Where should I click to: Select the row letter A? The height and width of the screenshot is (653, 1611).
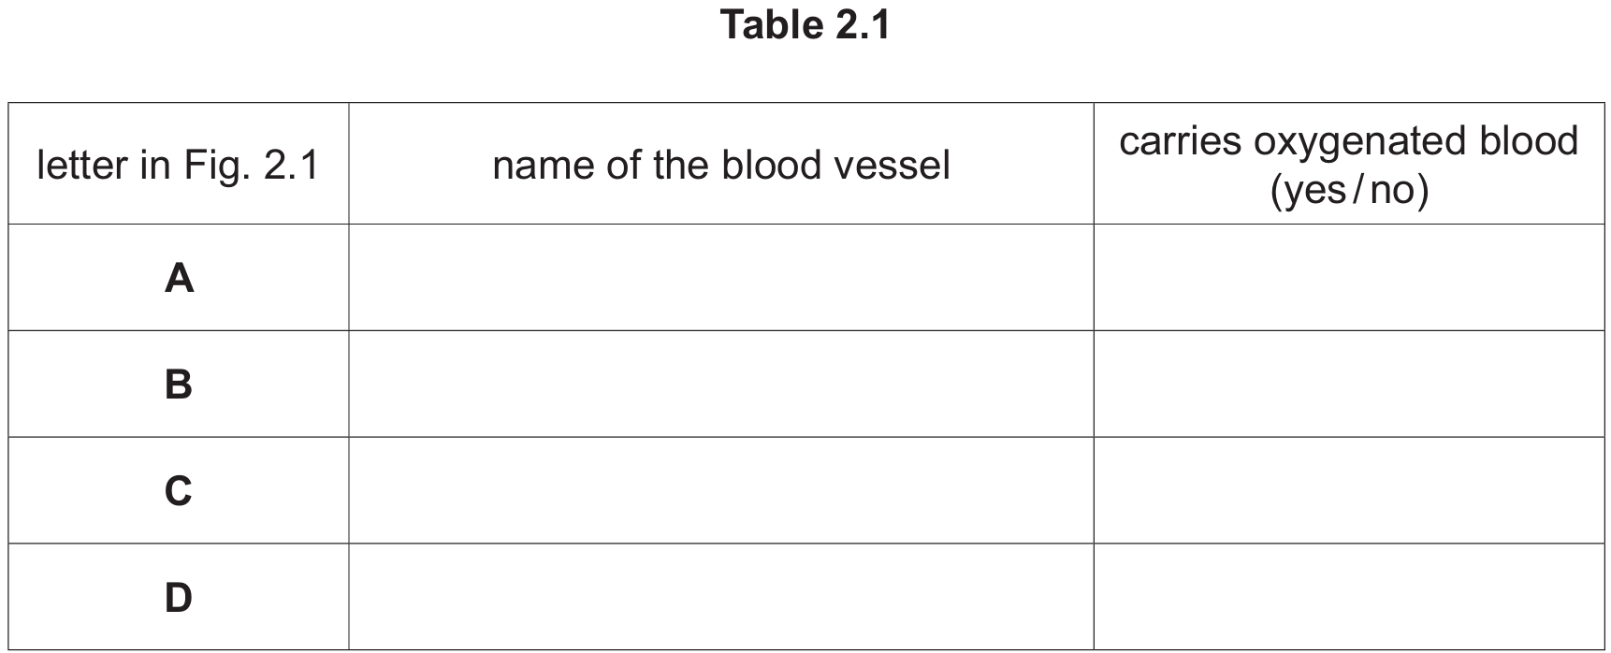coord(179,278)
